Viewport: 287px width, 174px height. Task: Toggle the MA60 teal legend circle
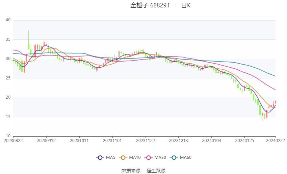174,158
